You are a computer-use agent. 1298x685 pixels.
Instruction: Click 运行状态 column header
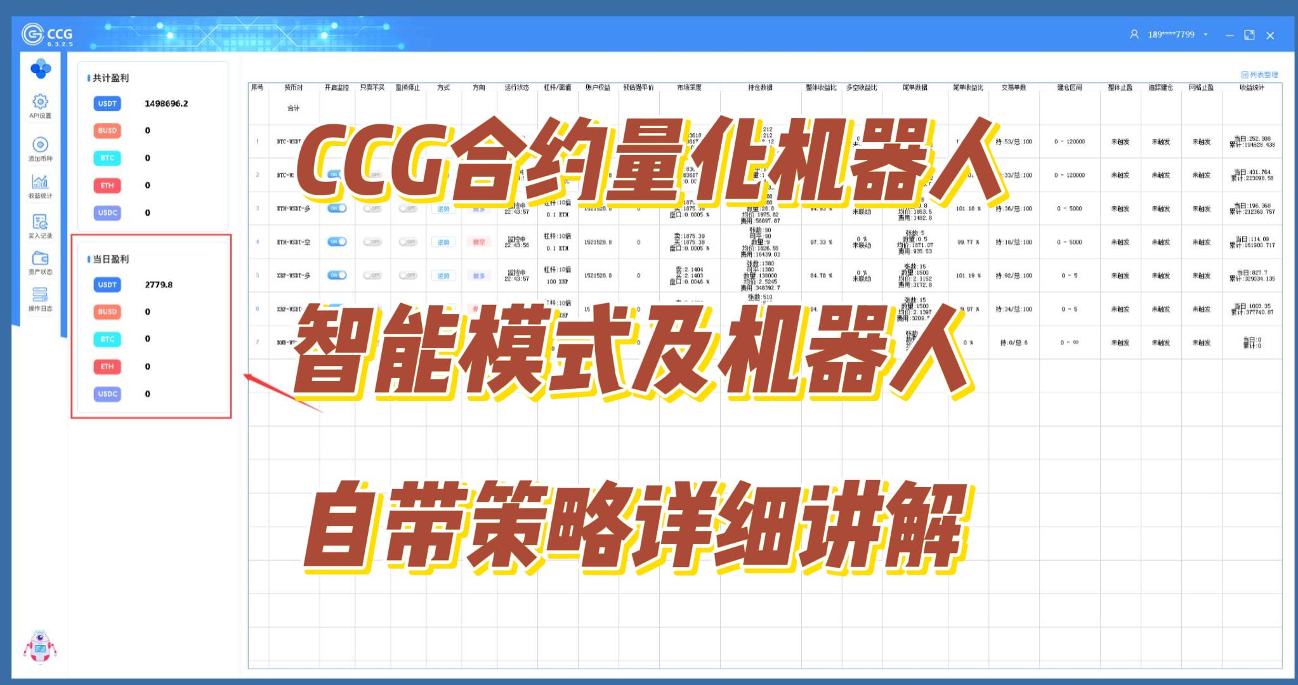[516, 88]
